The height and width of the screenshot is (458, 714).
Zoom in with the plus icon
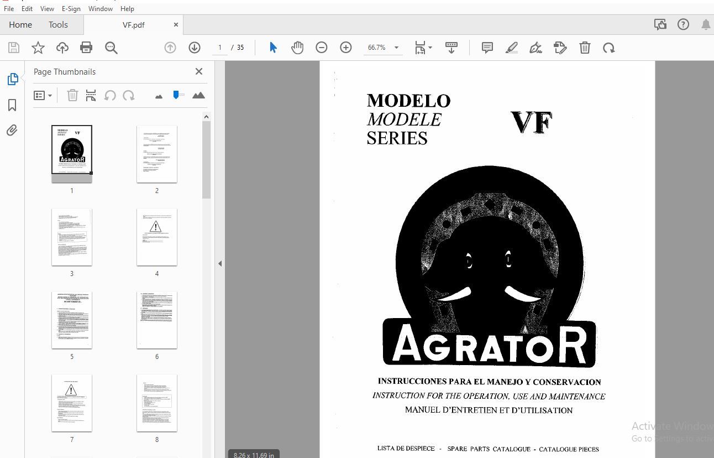point(346,48)
